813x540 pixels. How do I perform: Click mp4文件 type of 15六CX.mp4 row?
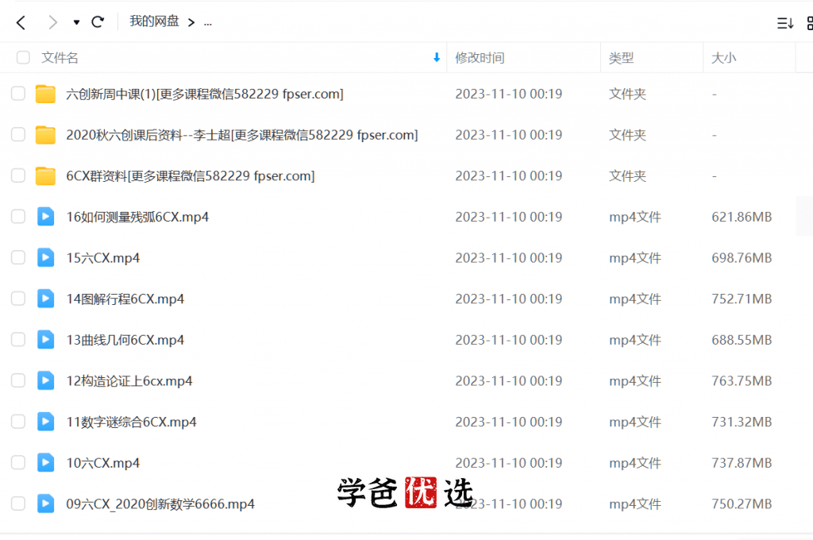coord(635,258)
